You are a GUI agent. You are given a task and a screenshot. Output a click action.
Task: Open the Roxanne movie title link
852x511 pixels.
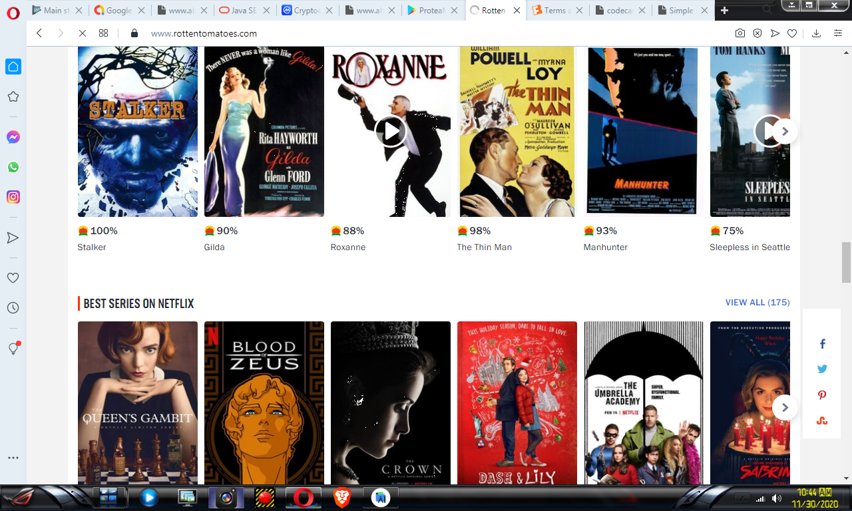click(348, 247)
